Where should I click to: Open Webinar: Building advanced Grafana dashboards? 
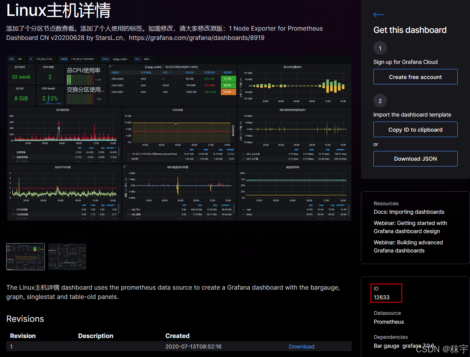[x=408, y=246]
